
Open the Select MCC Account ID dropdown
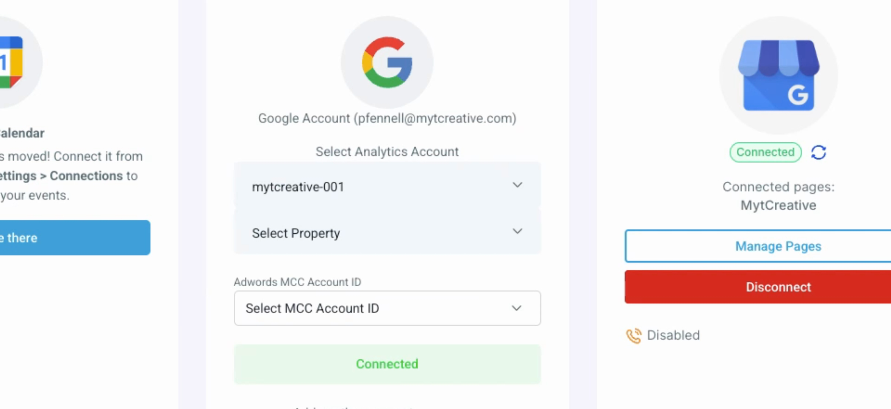click(x=386, y=308)
